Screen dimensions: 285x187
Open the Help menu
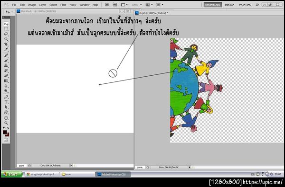tap(95, 5)
